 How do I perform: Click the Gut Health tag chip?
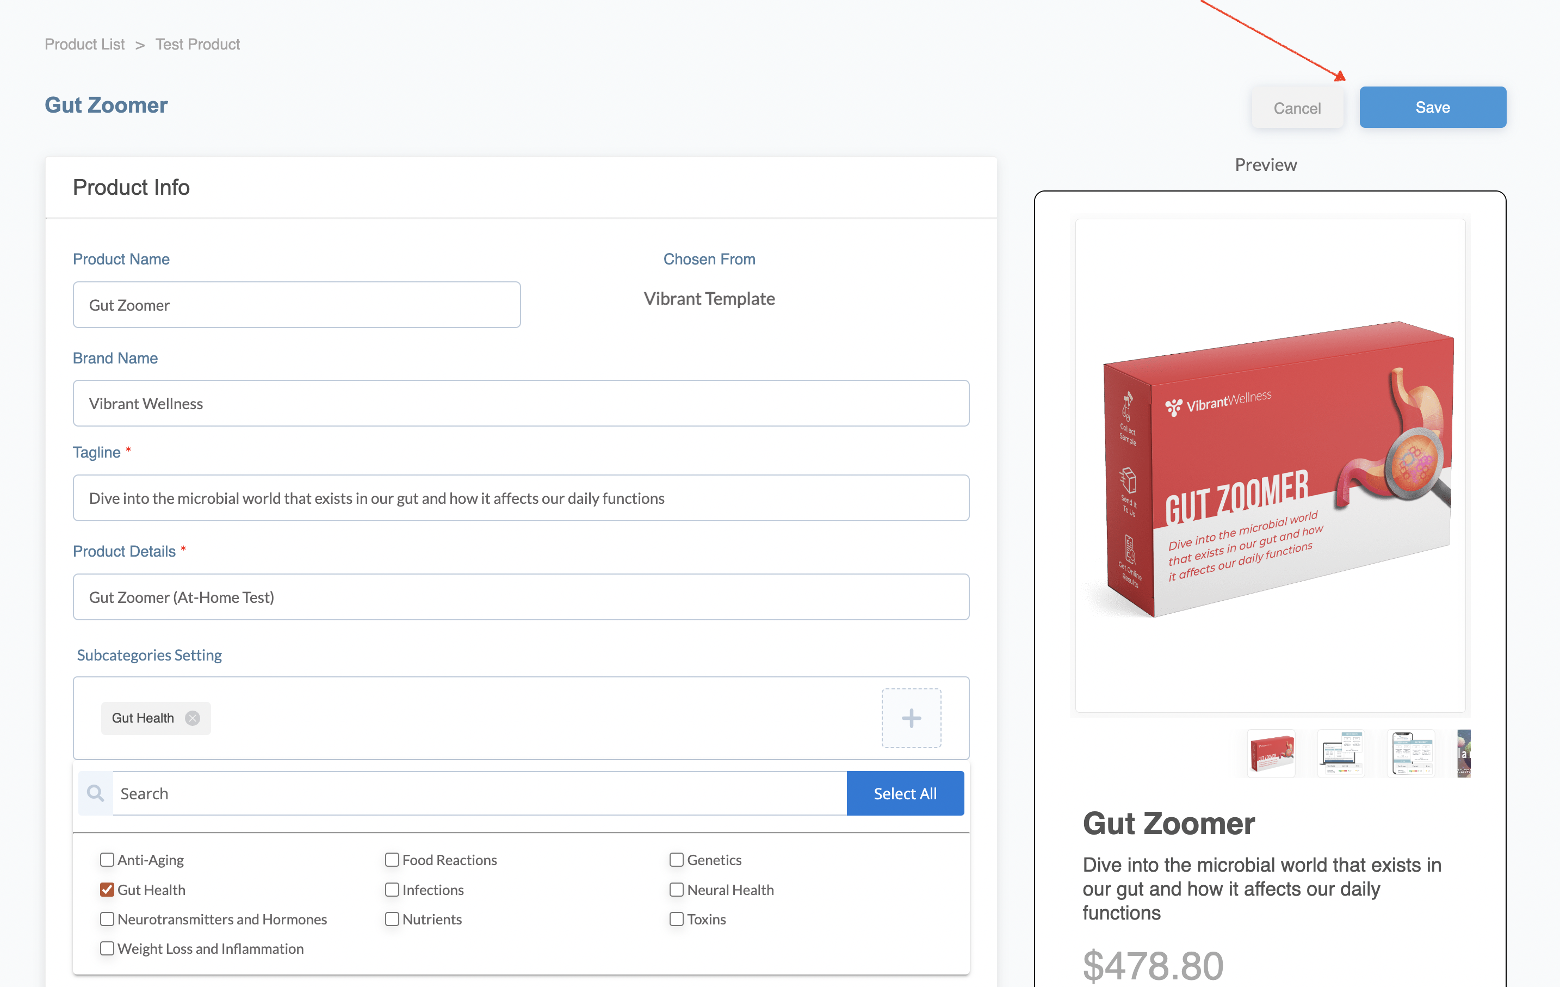[x=156, y=718]
